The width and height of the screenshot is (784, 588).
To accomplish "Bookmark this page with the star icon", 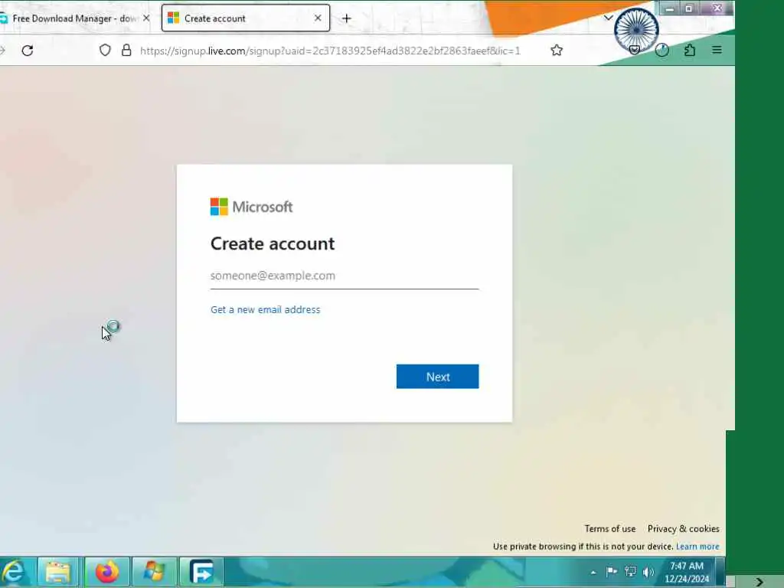I will pyautogui.click(x=557, y=50).
